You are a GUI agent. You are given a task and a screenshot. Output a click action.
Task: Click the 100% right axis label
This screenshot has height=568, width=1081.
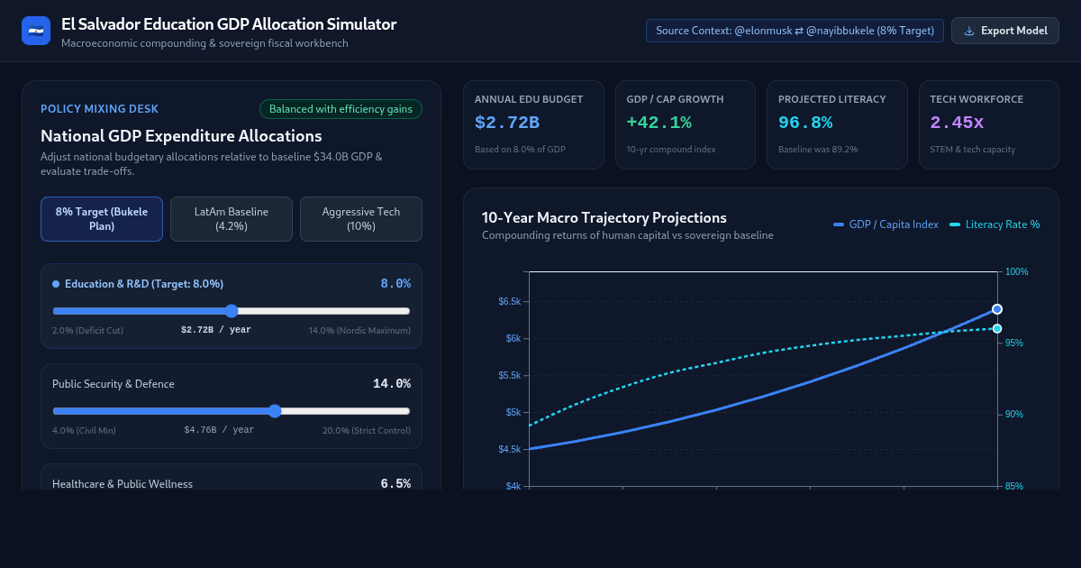(1016, 271)
